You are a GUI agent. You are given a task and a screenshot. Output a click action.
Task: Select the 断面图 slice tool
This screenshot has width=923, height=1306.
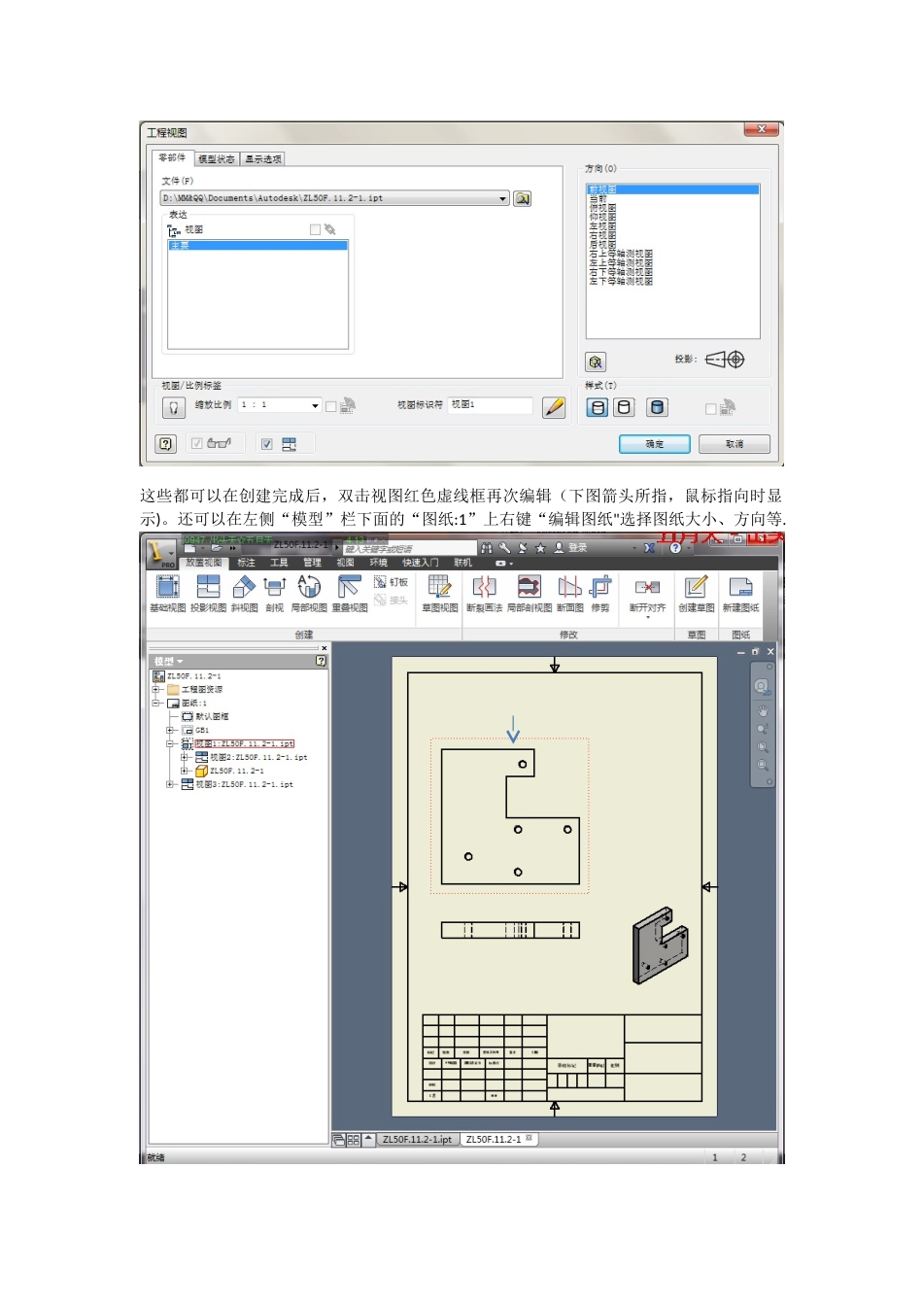tap(570, 594)
